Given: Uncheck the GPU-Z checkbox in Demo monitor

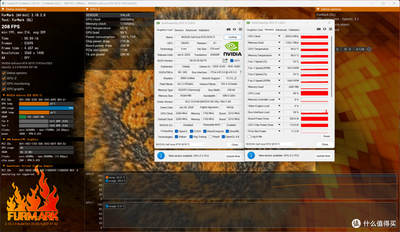Looking at the screenshot, I should point(4,78).
